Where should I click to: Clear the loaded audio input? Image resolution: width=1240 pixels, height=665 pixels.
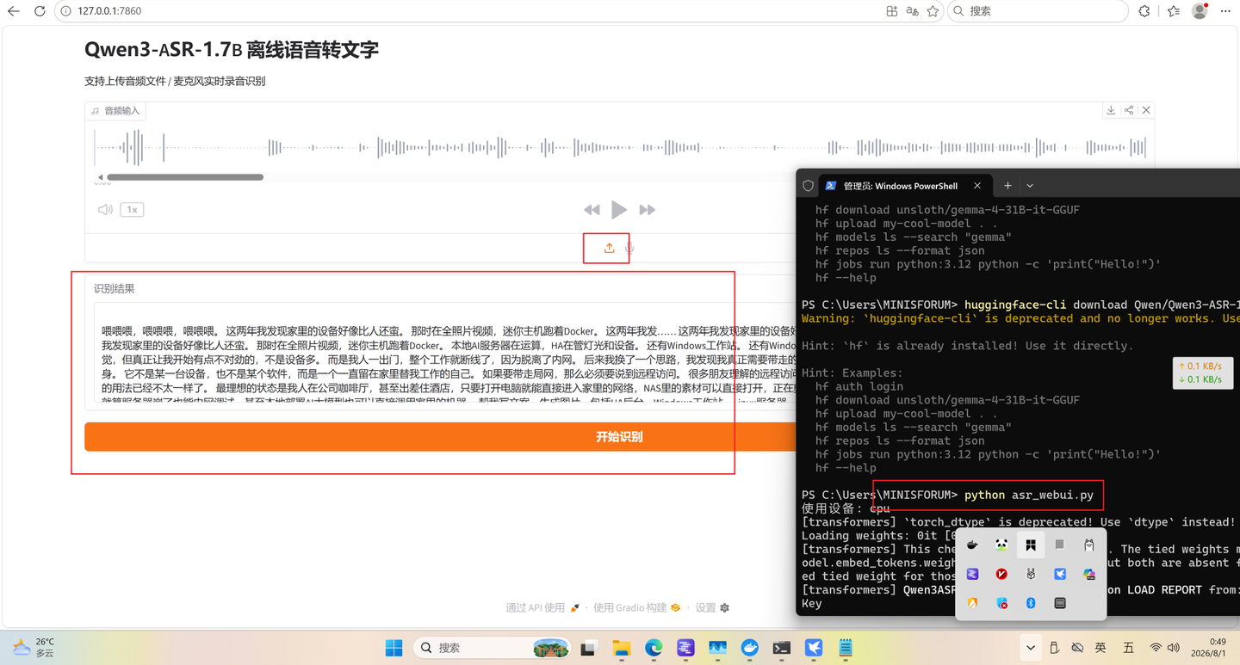(1146, 110)
